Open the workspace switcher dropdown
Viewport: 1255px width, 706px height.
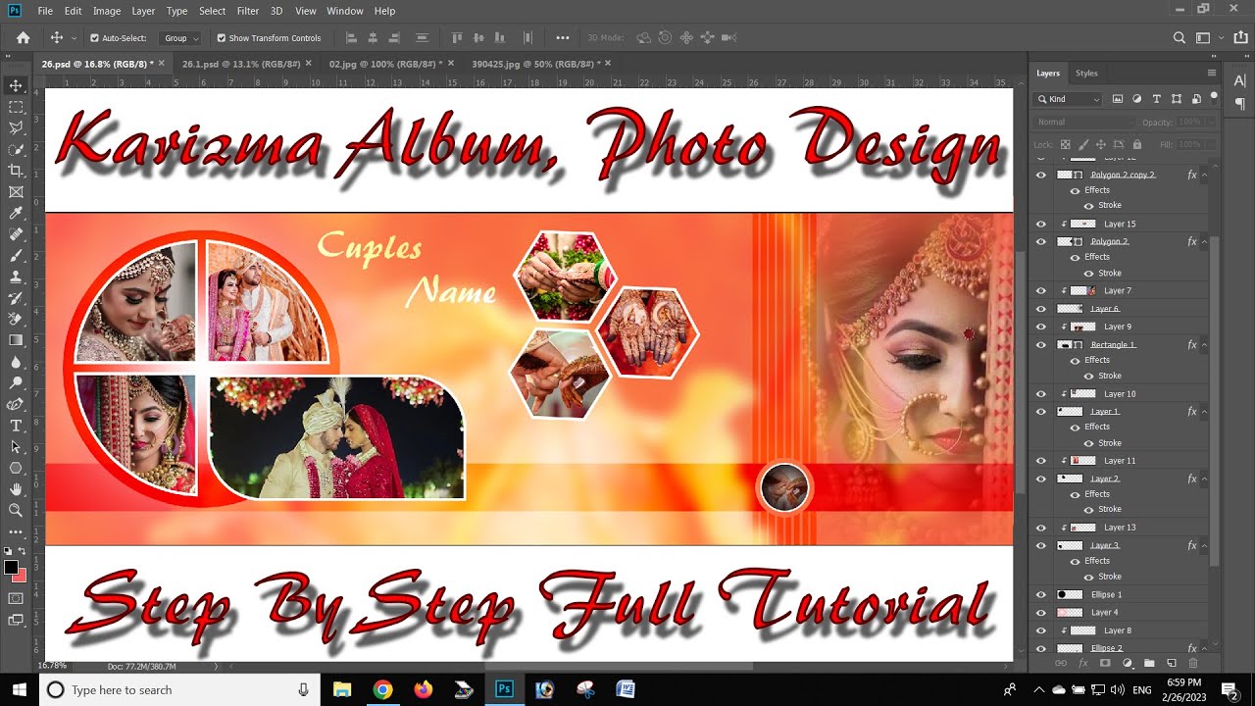coord(1207,38)
